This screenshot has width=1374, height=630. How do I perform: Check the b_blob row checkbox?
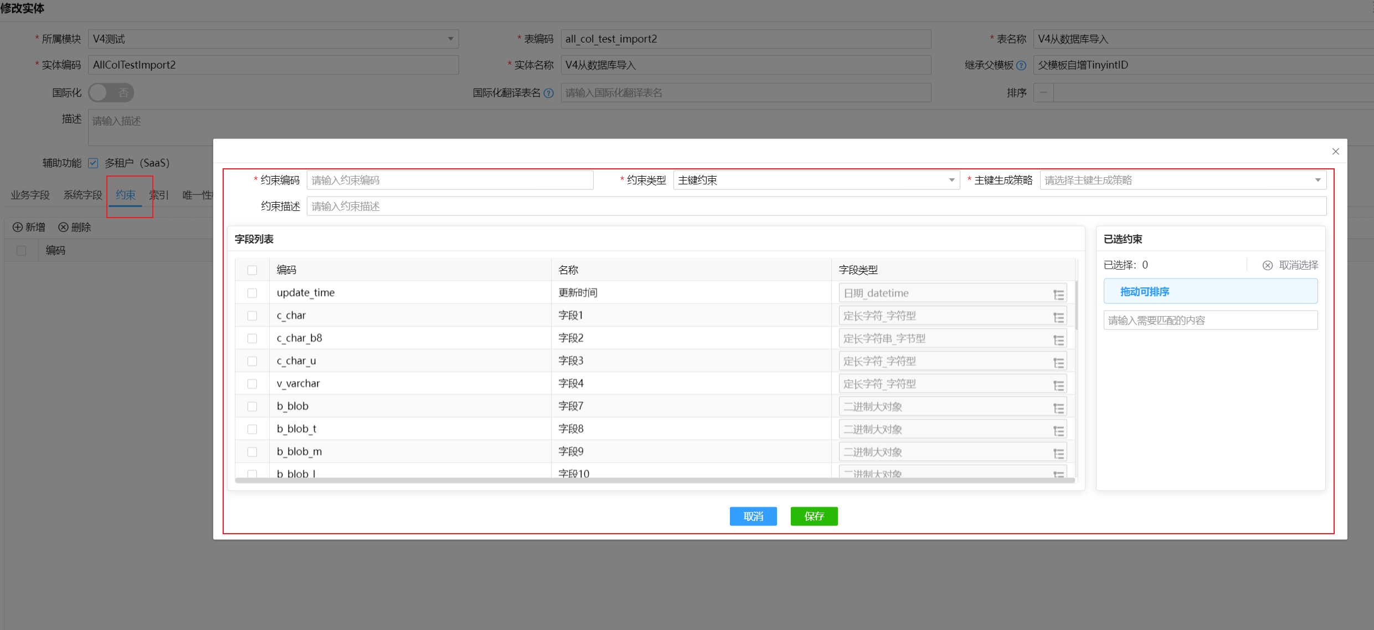(x=252, y=406)
